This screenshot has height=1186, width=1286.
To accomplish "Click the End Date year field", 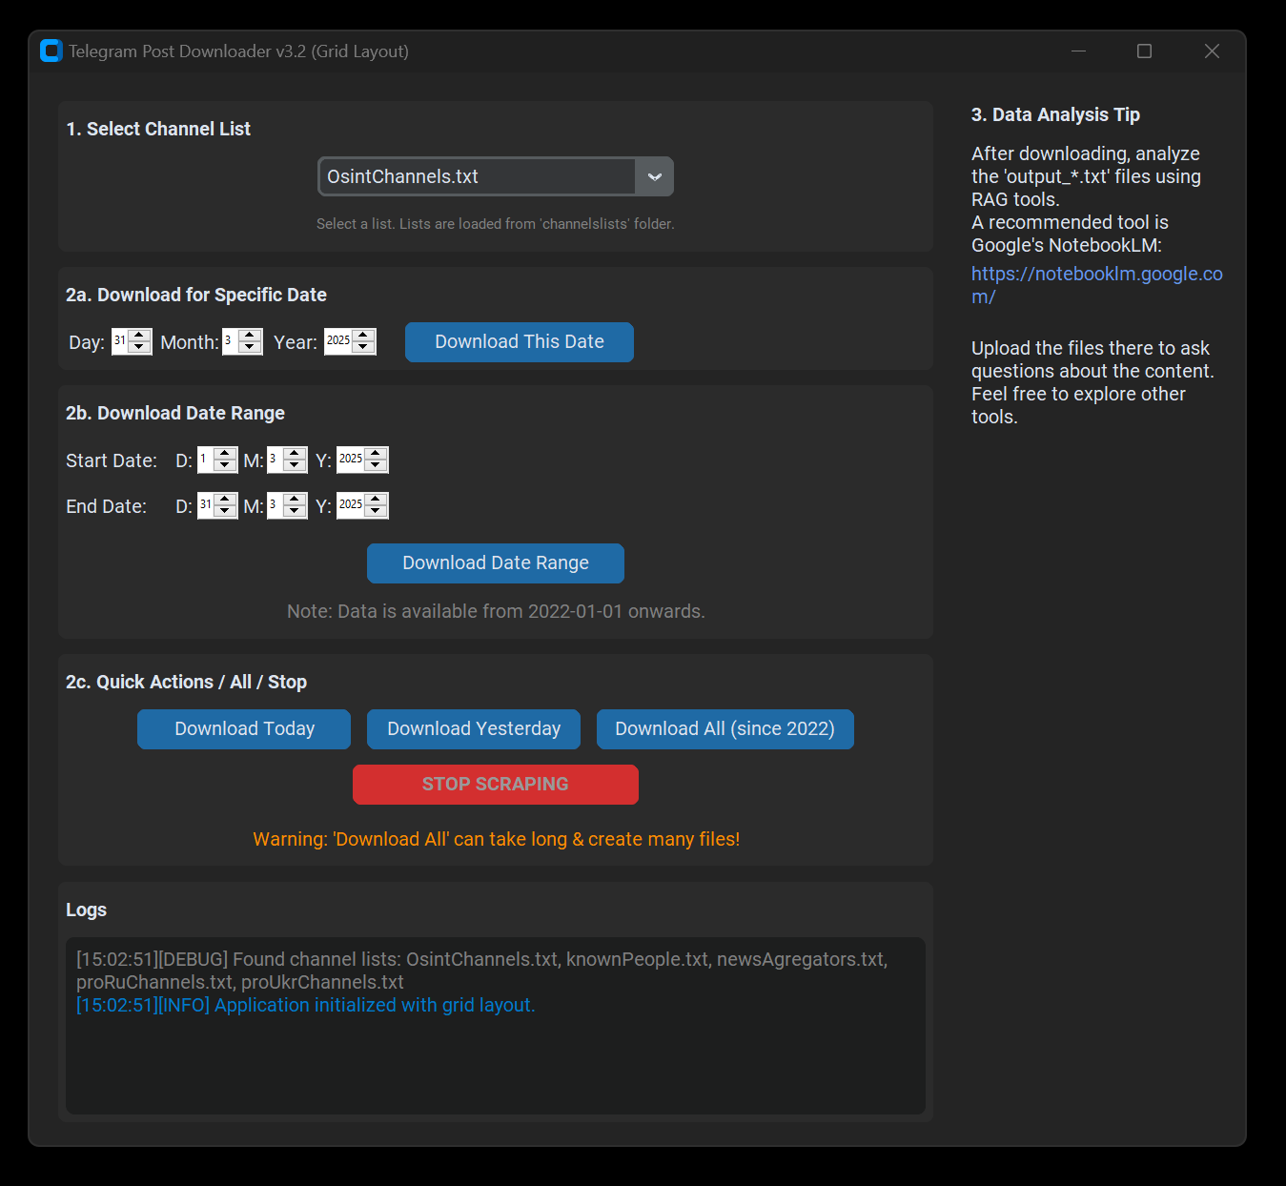I will 351,505.
